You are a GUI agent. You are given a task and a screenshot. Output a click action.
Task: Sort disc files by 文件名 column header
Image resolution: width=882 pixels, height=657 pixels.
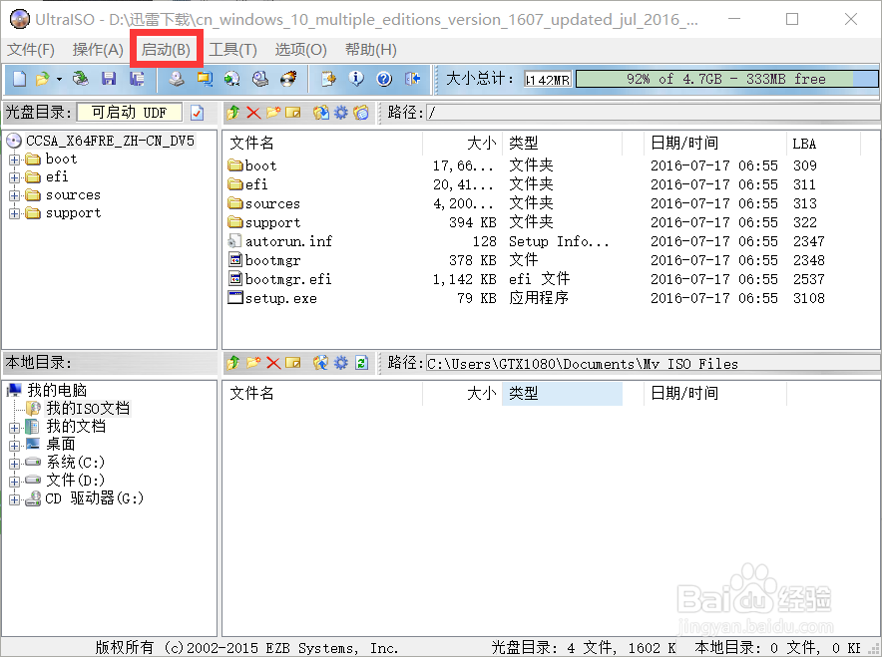[x=323, y=144]
